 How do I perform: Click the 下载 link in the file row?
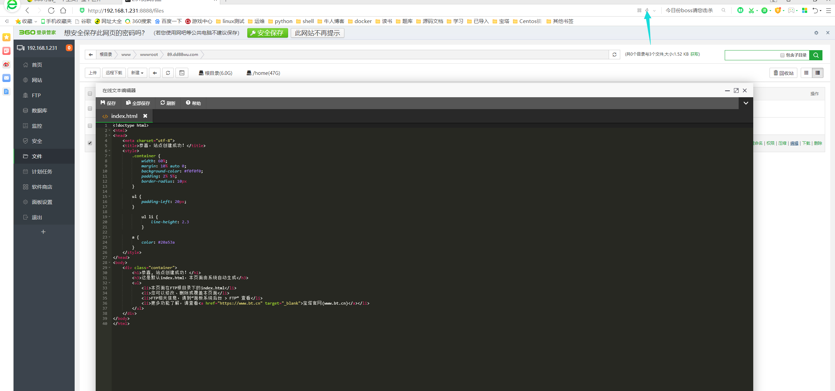[x=806, y=143]
